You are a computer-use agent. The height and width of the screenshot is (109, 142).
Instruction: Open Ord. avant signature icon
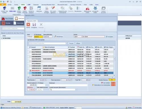tap(53, 8)
